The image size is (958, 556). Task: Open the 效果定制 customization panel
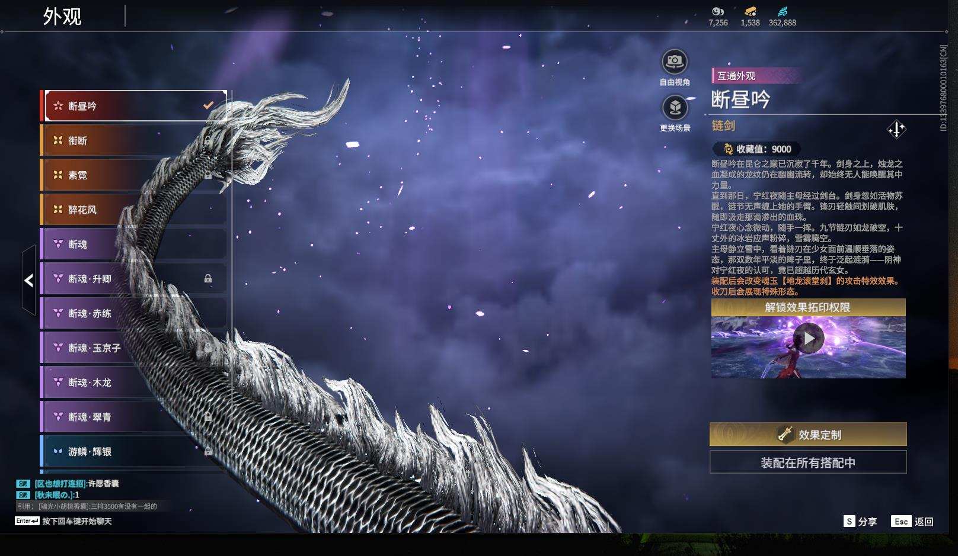click(808, 434)
